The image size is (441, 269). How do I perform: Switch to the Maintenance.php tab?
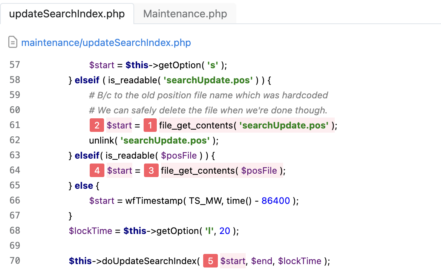[185, 14]
